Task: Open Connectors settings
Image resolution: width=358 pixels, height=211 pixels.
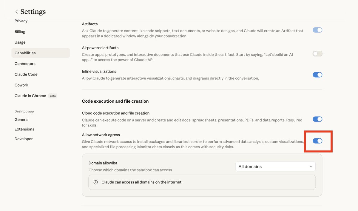Action: [x=25, y=64]
